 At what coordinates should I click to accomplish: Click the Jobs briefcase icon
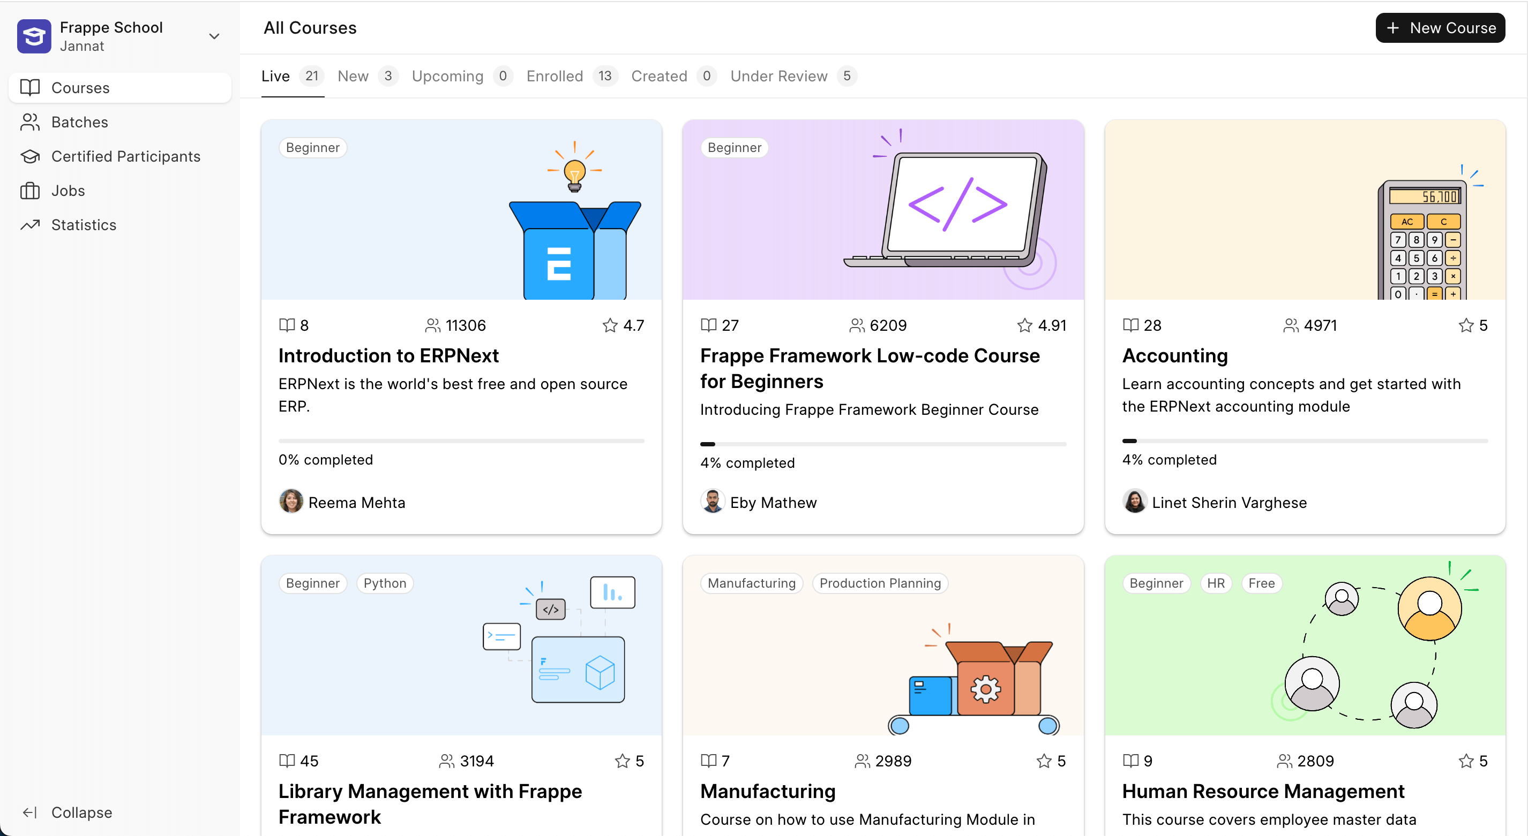pos(29,191)
